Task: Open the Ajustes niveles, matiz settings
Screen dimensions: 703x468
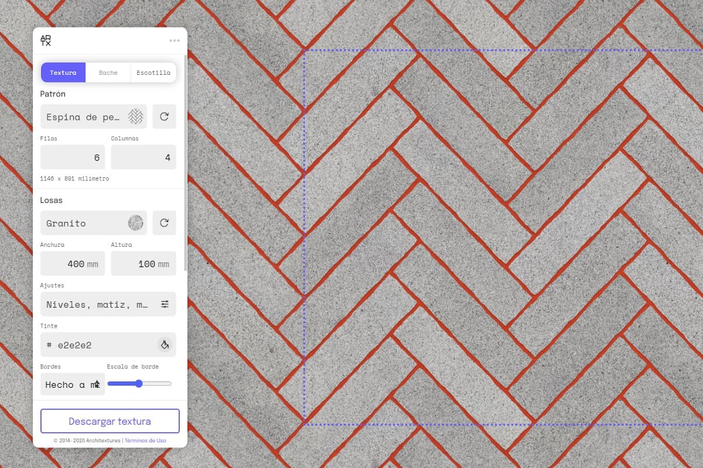Action: coord(108,304)
